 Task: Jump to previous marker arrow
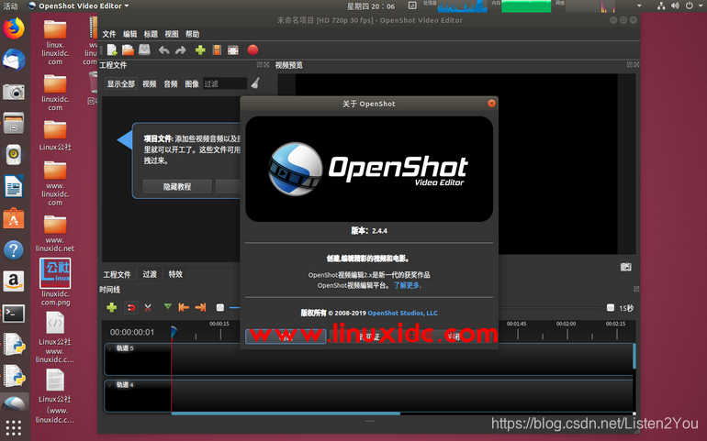click(184, 307)
